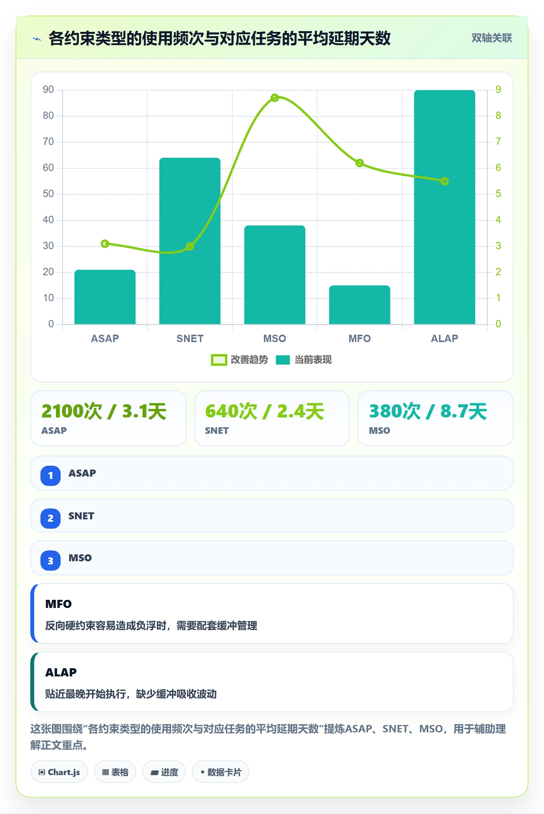Image resolution: width=544 pixels, height=814 pixels.
Task: Click the ASAP bar in the chart
Action: tap(105, 297)
